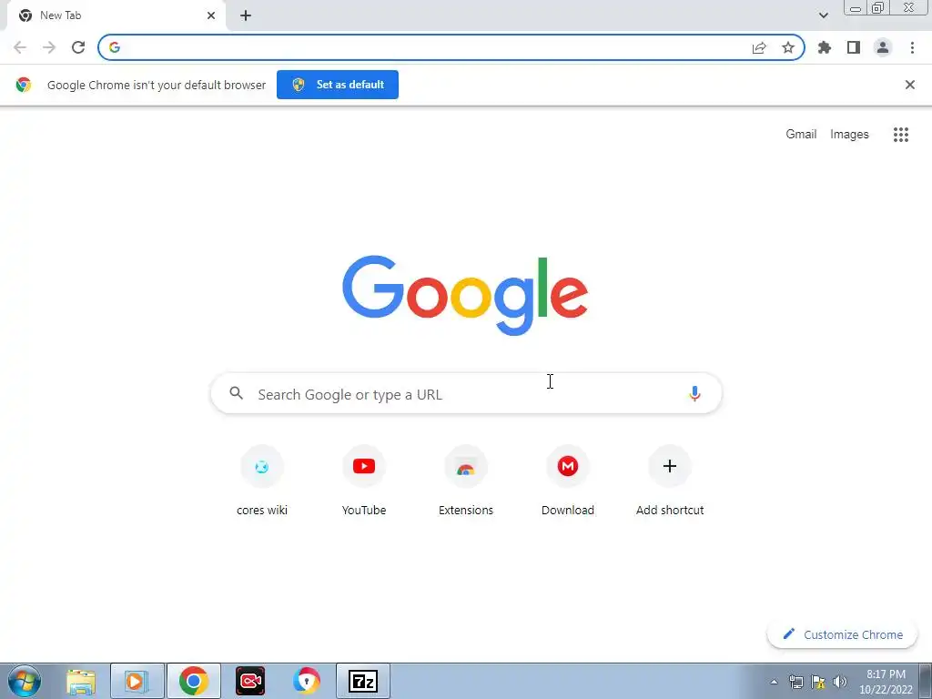Image resolution: width=932 pixels, height=699 pixels.
Task: Click Customize Chrome button
Action: (842, 634)
